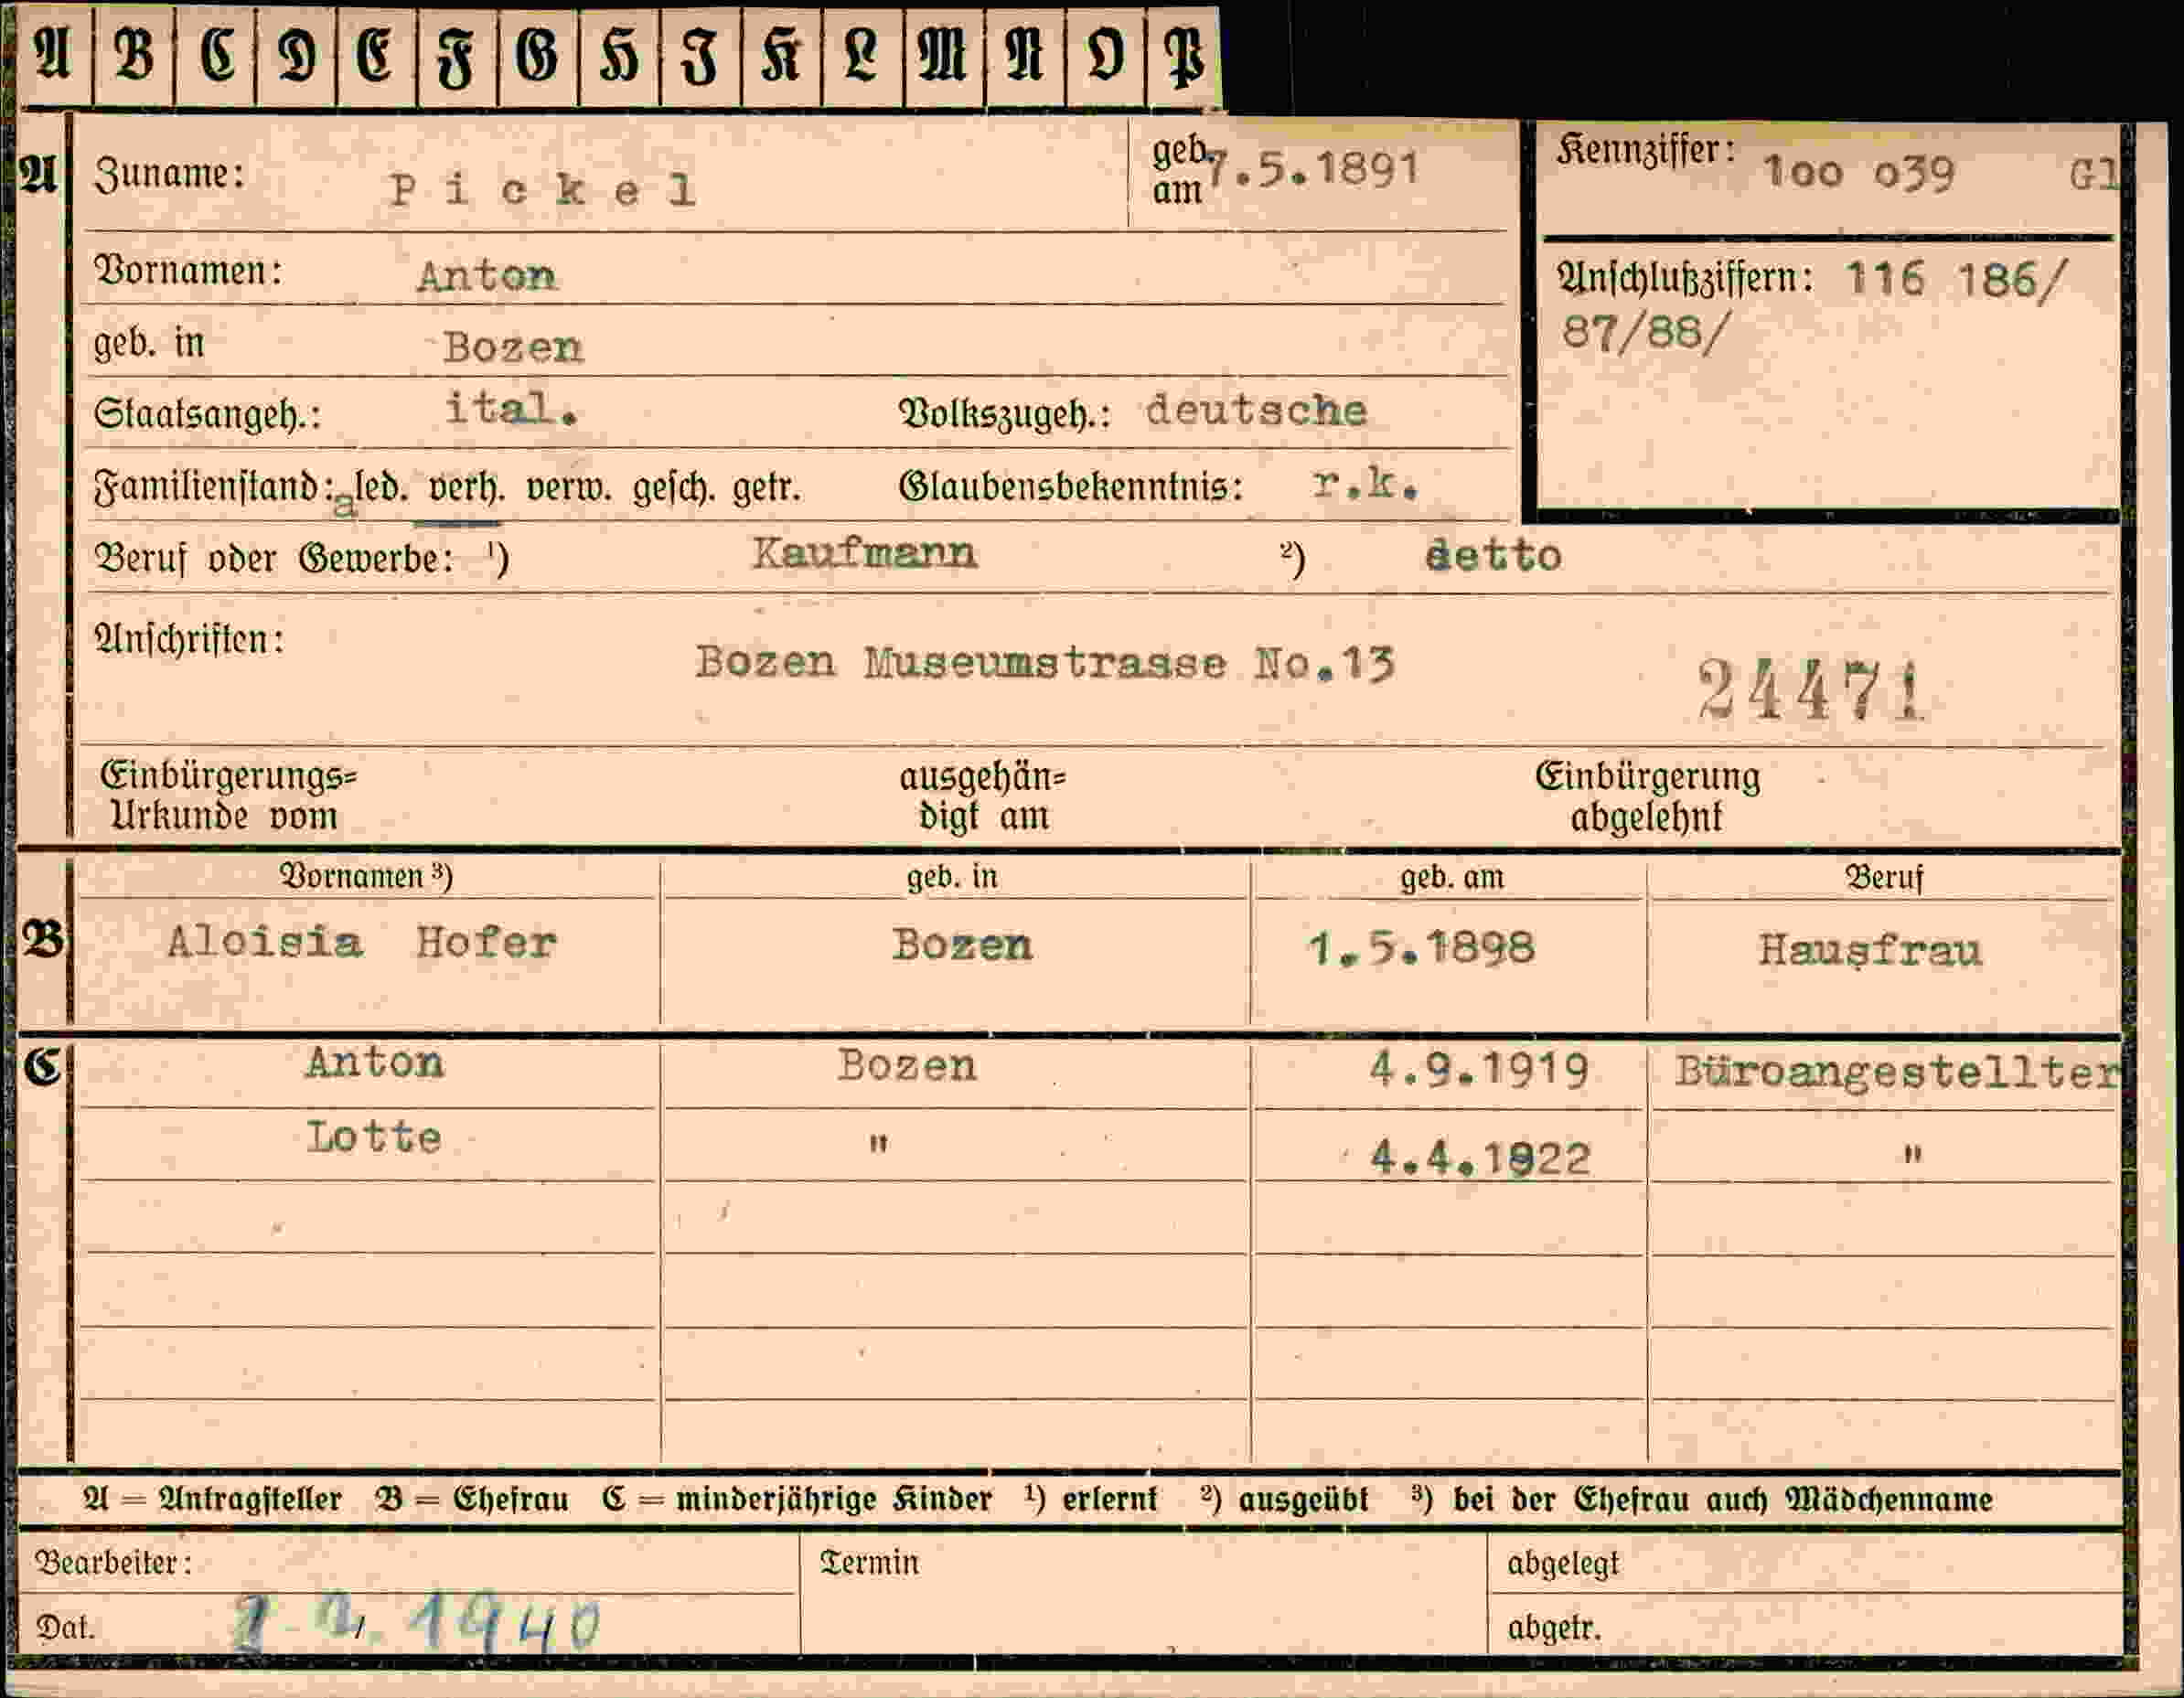Click the continuation number 87/88/
2184x1698 pixels.
(x=1644, y=331)
